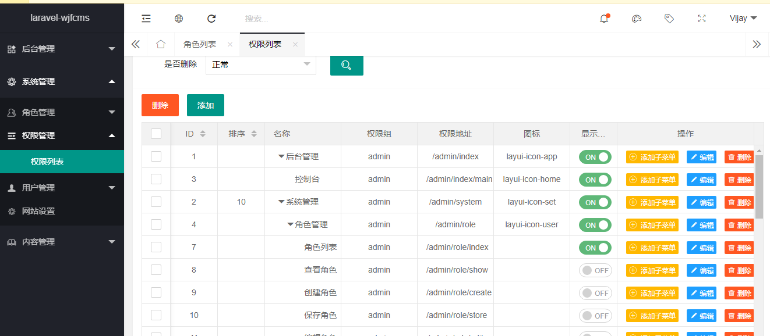770x336 pixels.
Task: Click the refresh icon in the header
Action: (211, 19)
